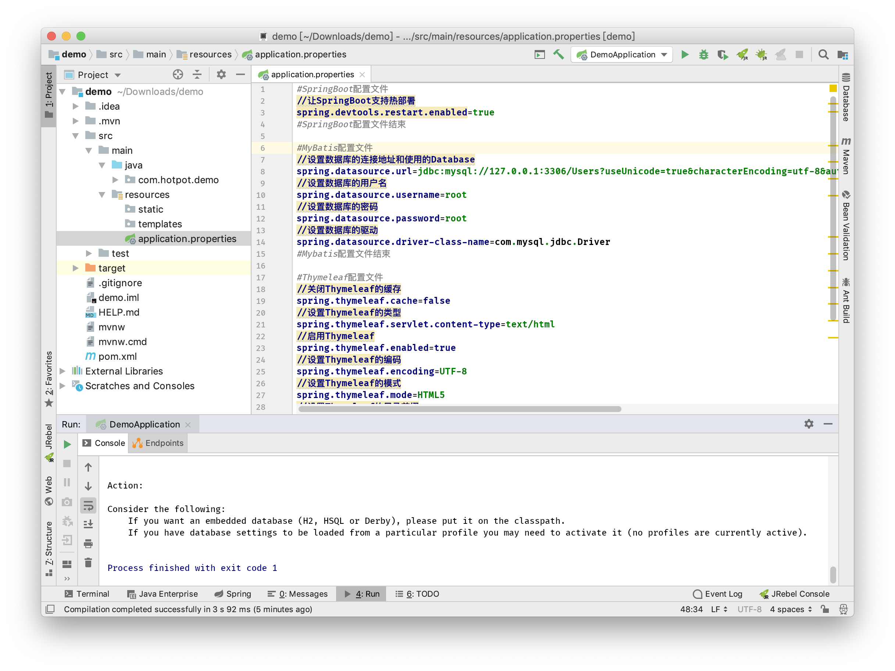Image resolution: width=895 pixels, height=671 pixels.
Task: Select the application.properties editor tab
Action: (311, 74)
